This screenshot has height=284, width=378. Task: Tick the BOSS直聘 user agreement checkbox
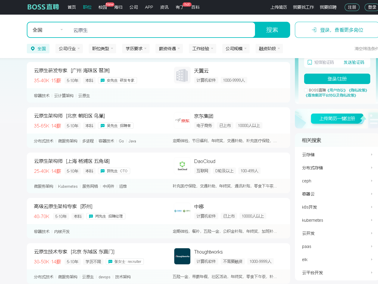(x=306, y=90)
